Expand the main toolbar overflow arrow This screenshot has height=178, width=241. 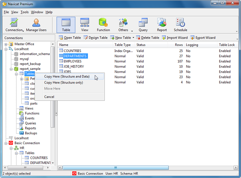(237, 31)
